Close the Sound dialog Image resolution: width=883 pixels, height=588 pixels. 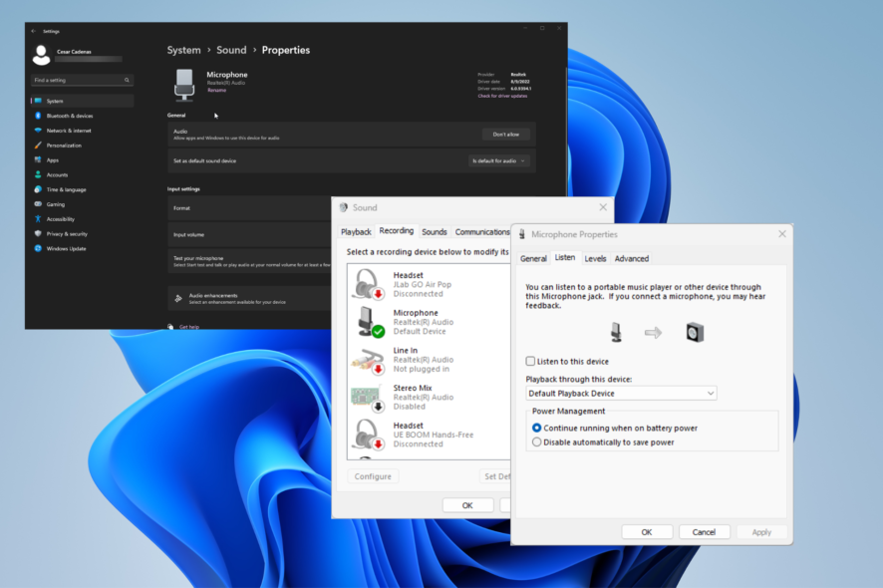[x=603, y=207]
